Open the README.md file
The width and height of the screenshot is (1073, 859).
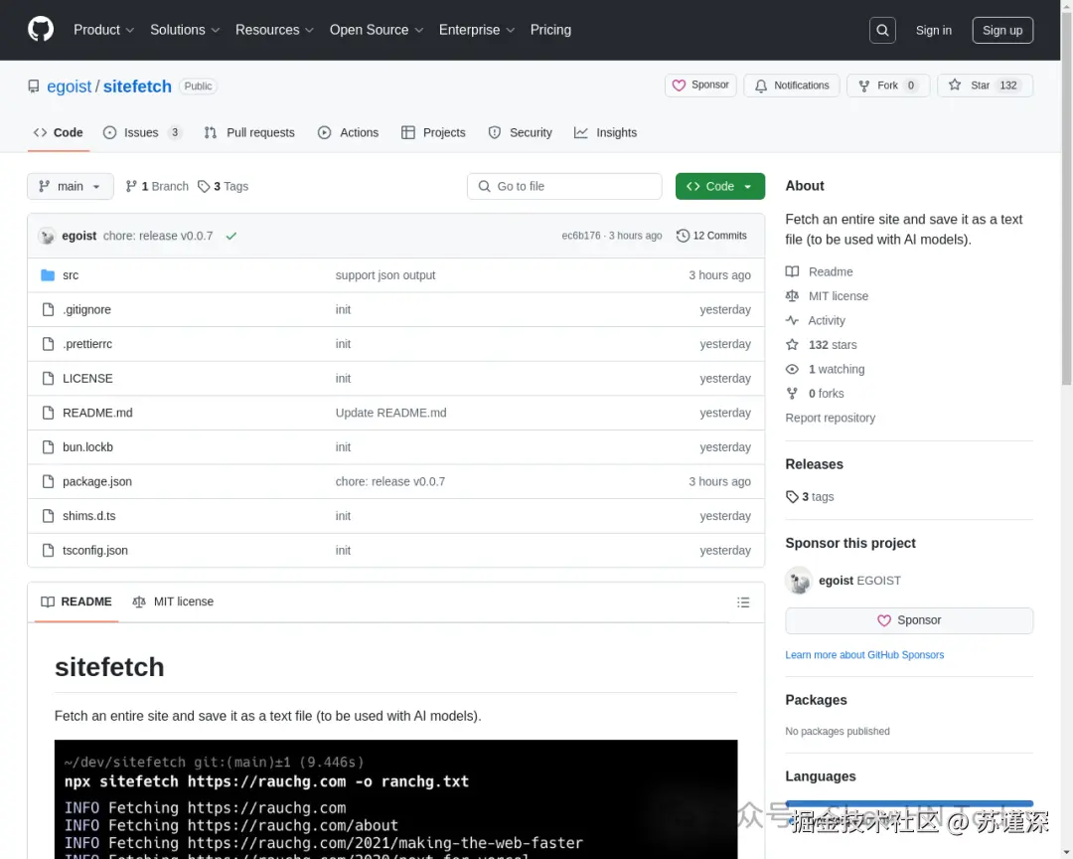(97, 413)
